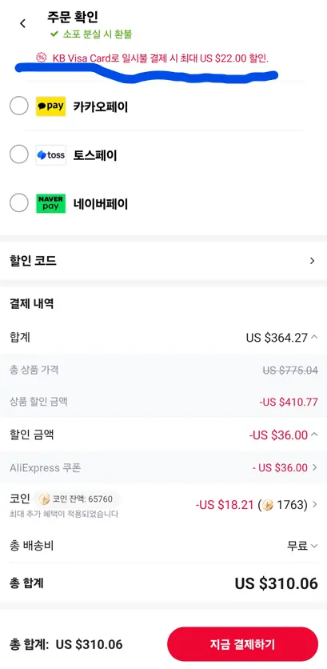
Task: Tap the KB Visa Card discount promotion text
Action: [161, 58]
